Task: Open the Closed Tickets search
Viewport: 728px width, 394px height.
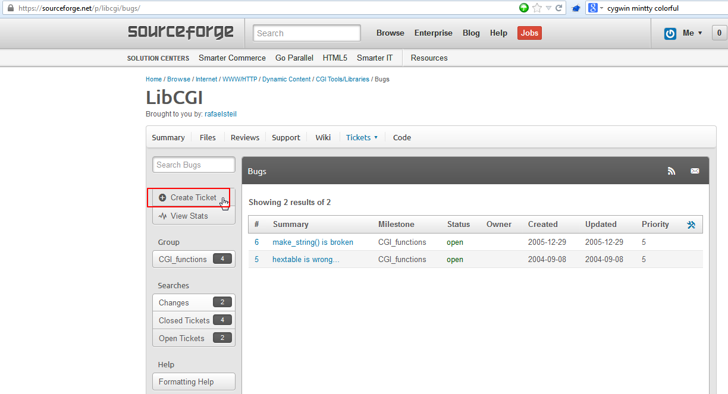Action: click(194, 320)
